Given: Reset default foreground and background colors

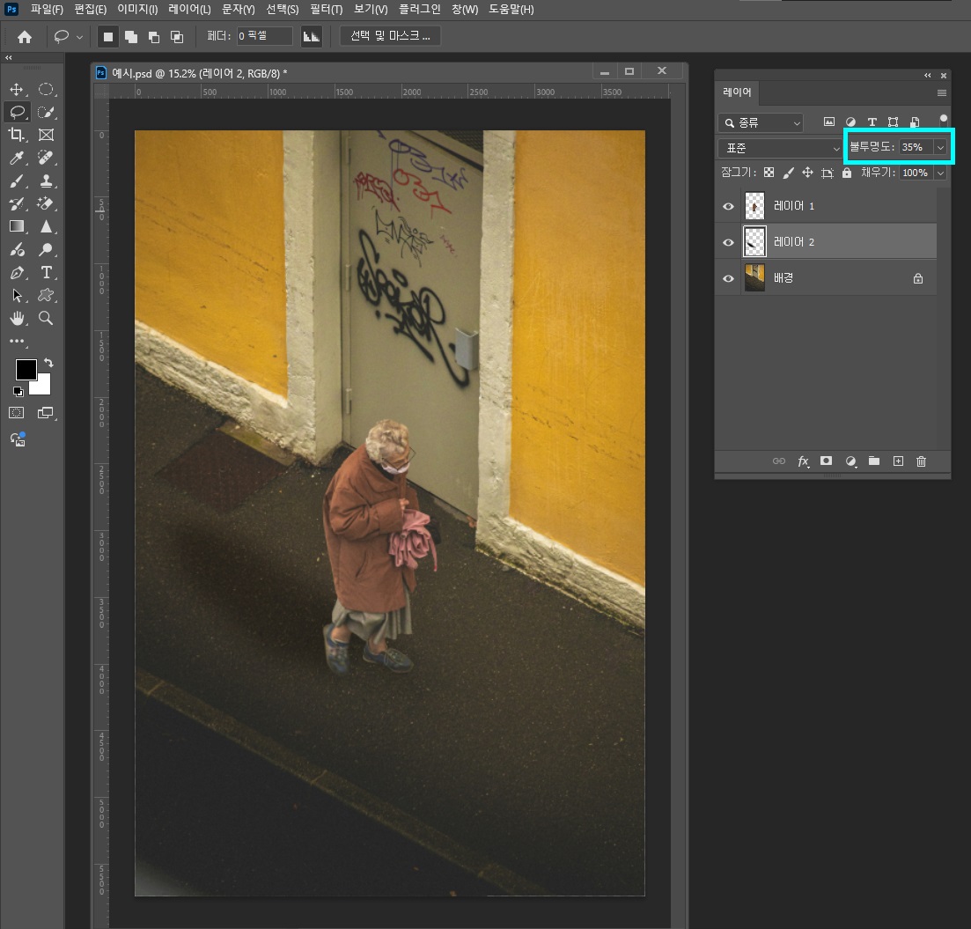Looking at the screenshot, I should click(x=18, y=392).
